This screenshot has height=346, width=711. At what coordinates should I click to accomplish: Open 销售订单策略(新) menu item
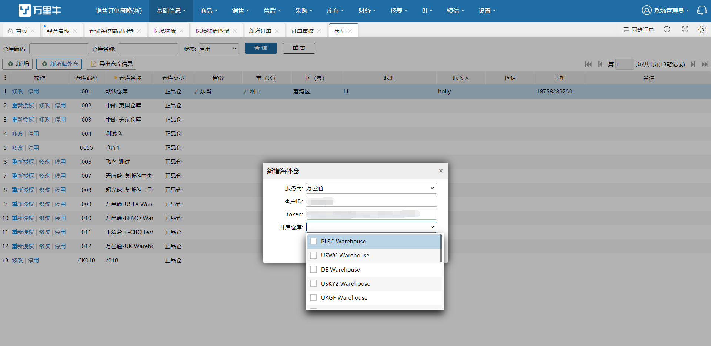tap(119, 11)
